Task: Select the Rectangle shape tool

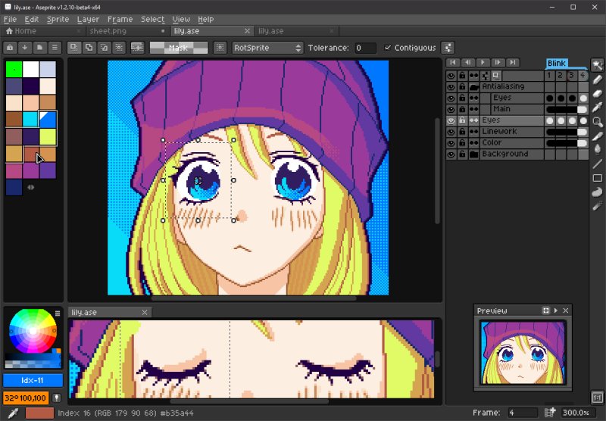Action: [x=598, y=178]
